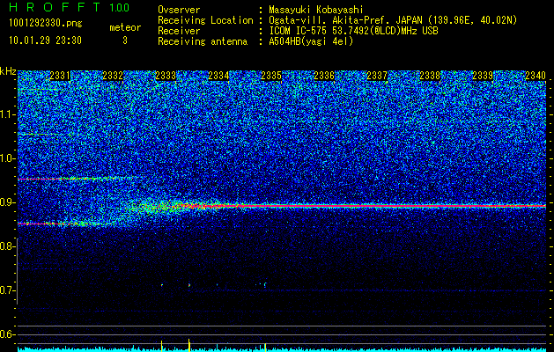Click the 0.7 kHz axis label
The width and height of the screenshot is (554, 352).
pos(8,290)
